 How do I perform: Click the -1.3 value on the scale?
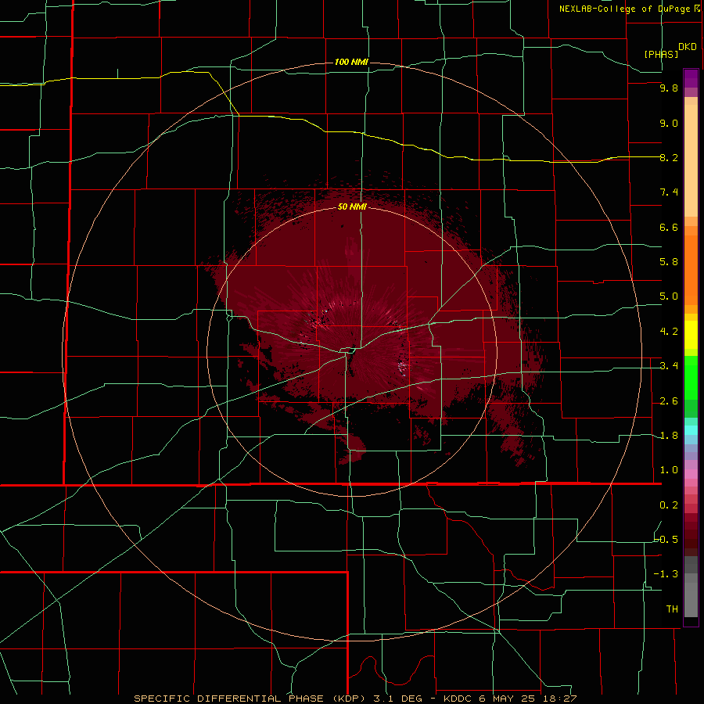(666, 574)
